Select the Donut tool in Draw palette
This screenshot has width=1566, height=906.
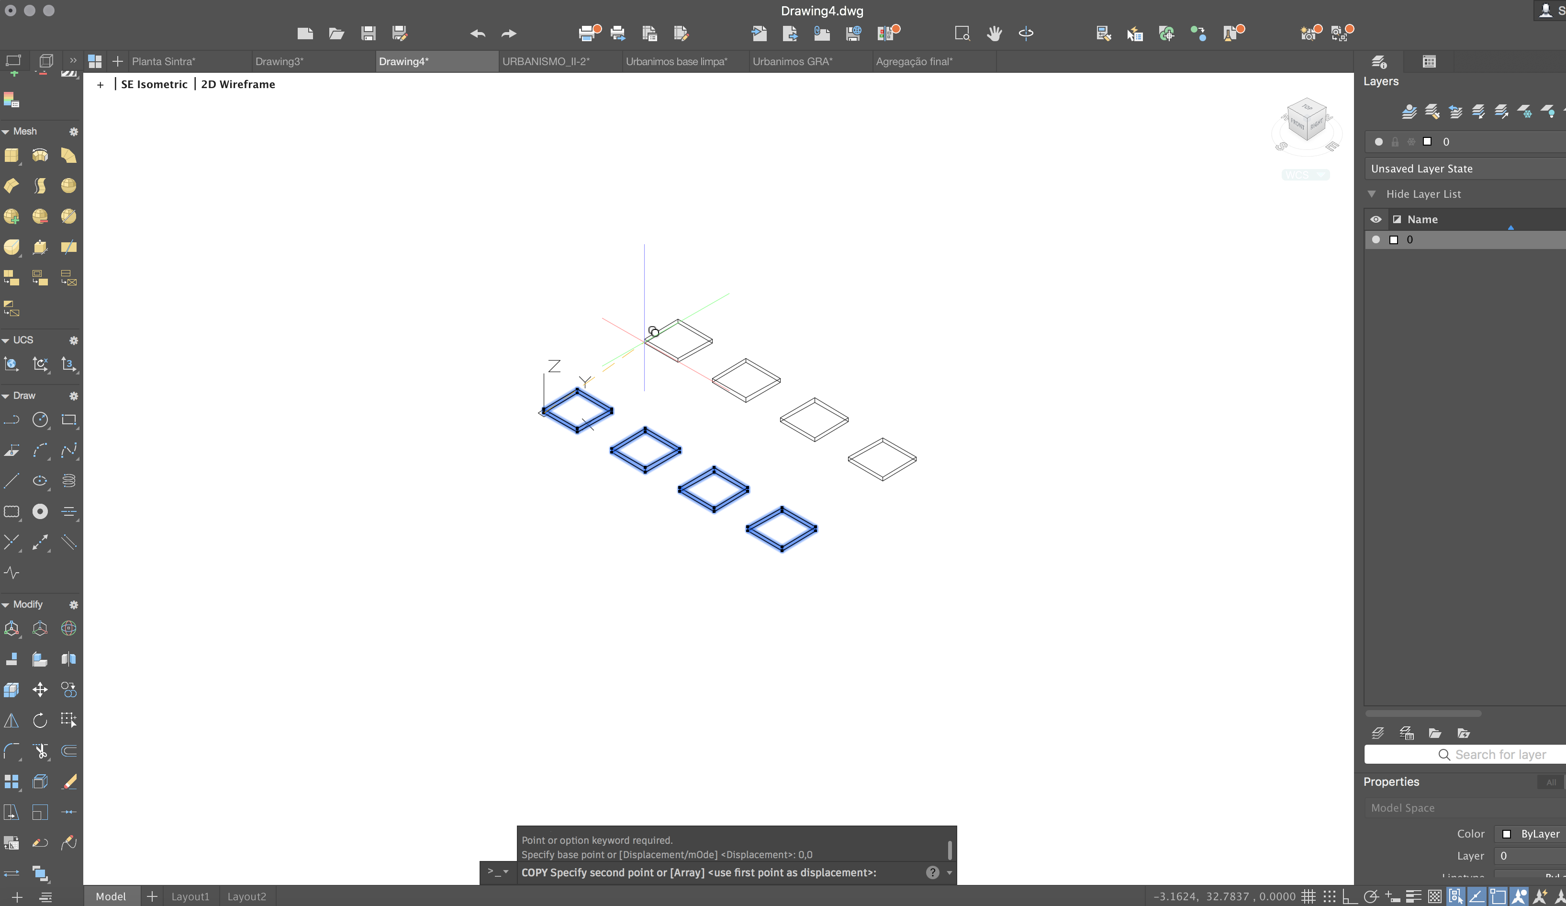(40, 511)
